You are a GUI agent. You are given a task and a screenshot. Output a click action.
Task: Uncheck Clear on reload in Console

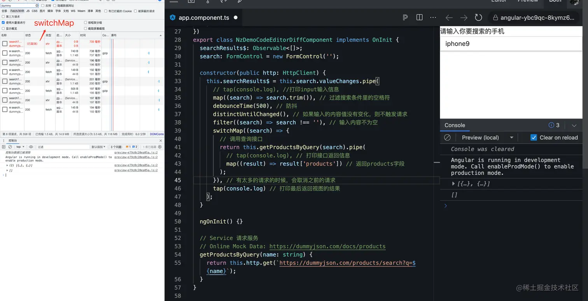534,137
